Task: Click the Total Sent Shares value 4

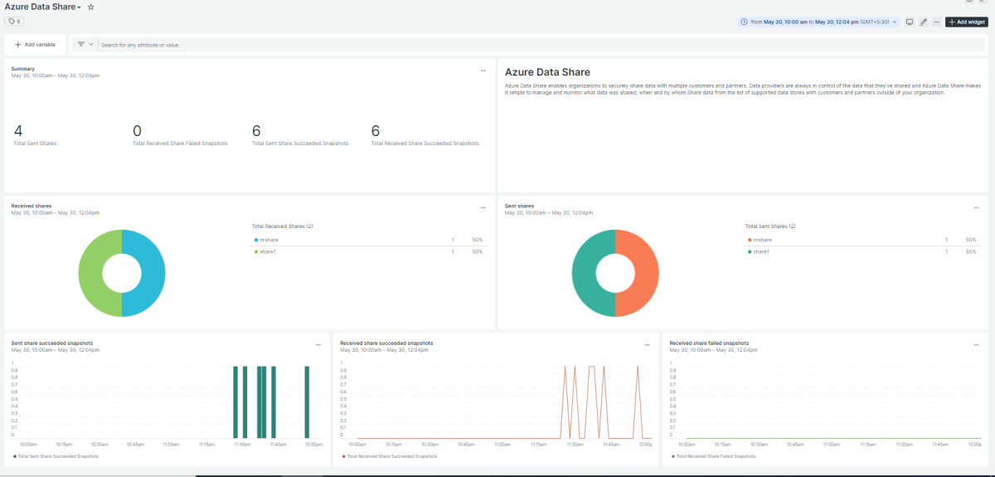Action: (18, 130)
